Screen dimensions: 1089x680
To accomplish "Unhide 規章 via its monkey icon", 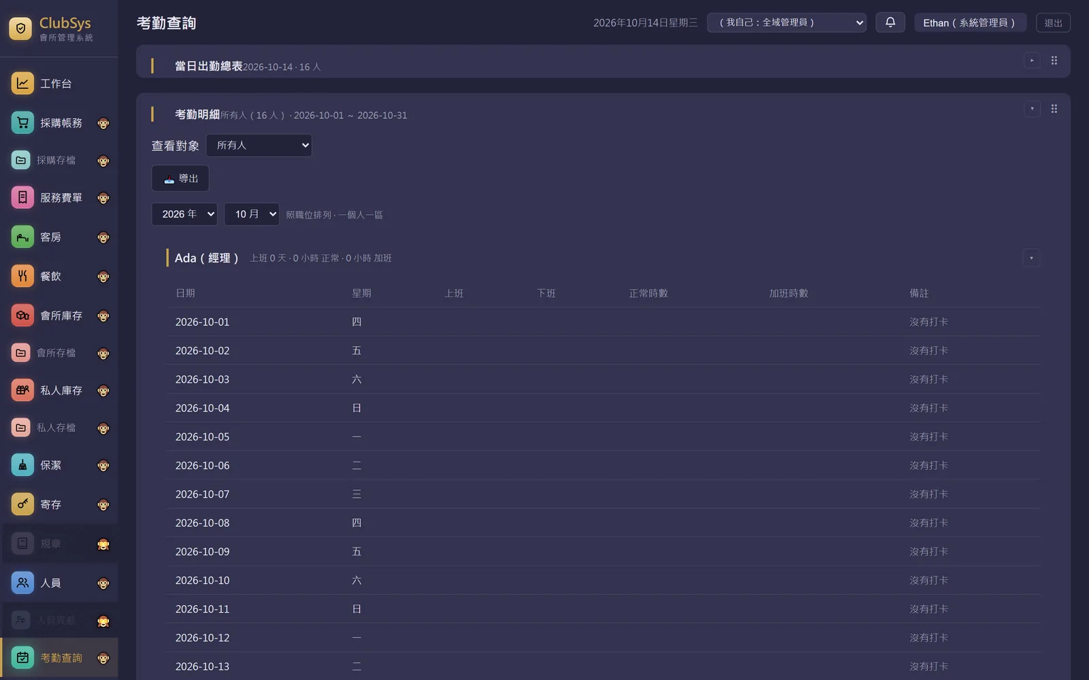I will click(x=103, y=544).
